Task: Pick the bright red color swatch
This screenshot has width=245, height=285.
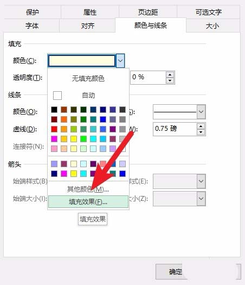Action: tap(54, 129)
